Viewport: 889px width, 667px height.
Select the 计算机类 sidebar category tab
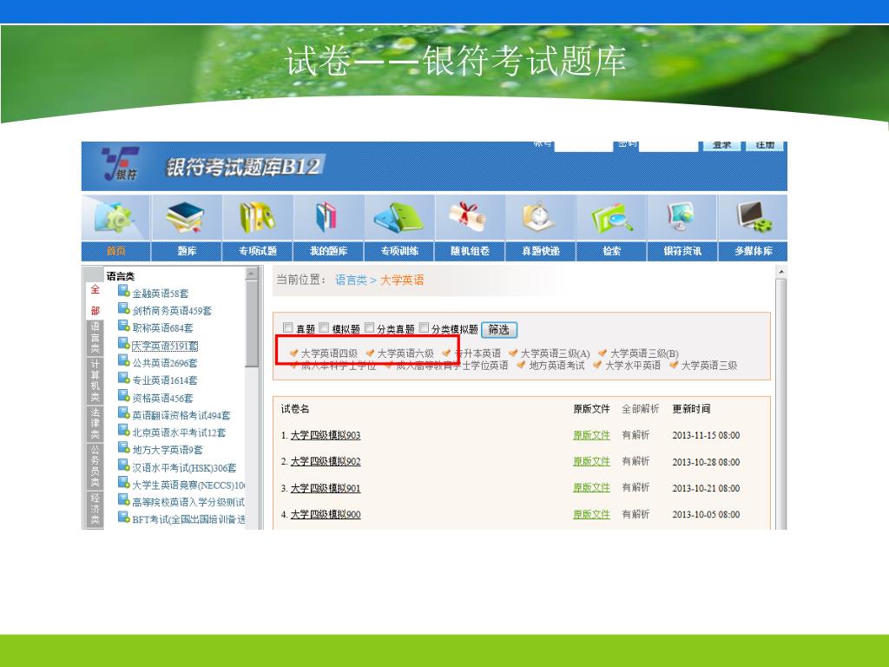coord(95,380)
